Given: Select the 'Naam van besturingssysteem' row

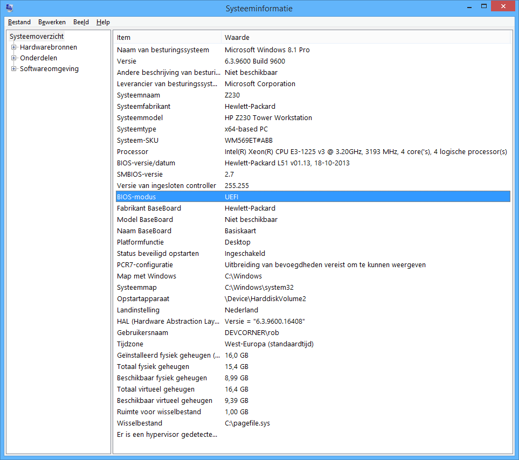Looking at the screenshot, I should tap(313, 50).
